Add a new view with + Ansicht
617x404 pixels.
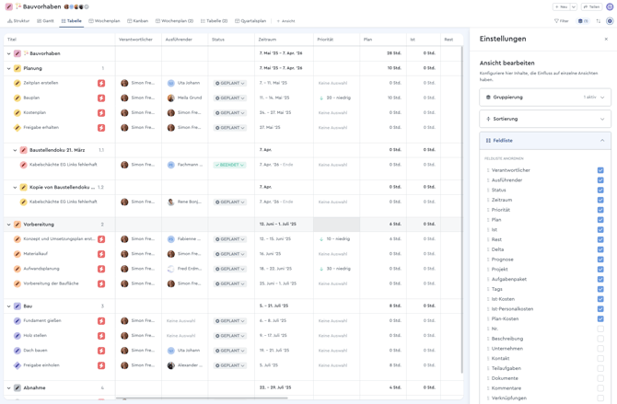[x=286, y=21]
